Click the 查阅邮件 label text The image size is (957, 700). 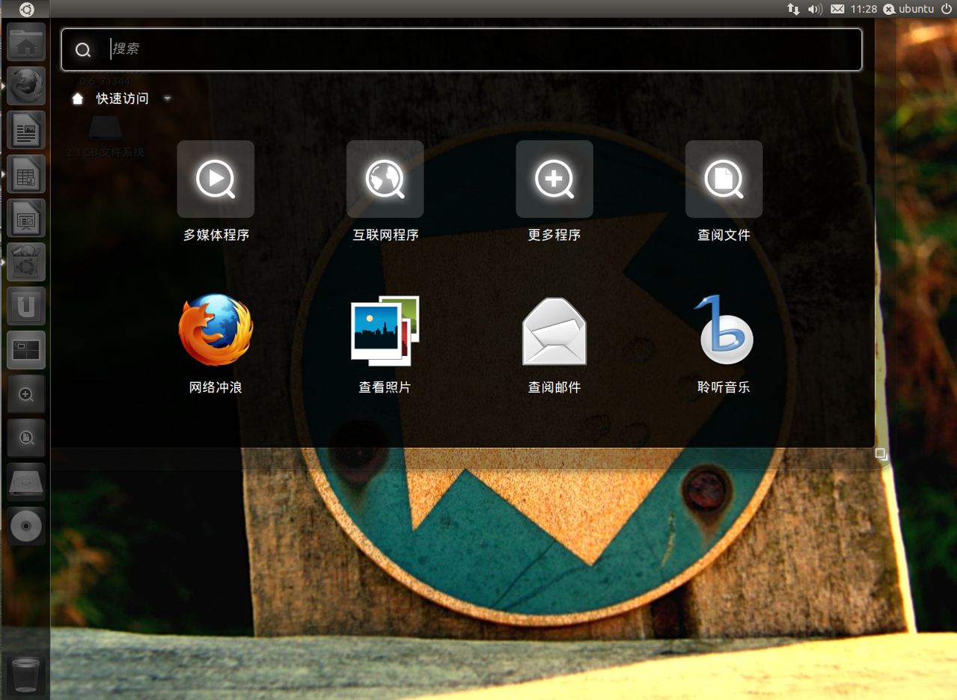coord(554,387)
